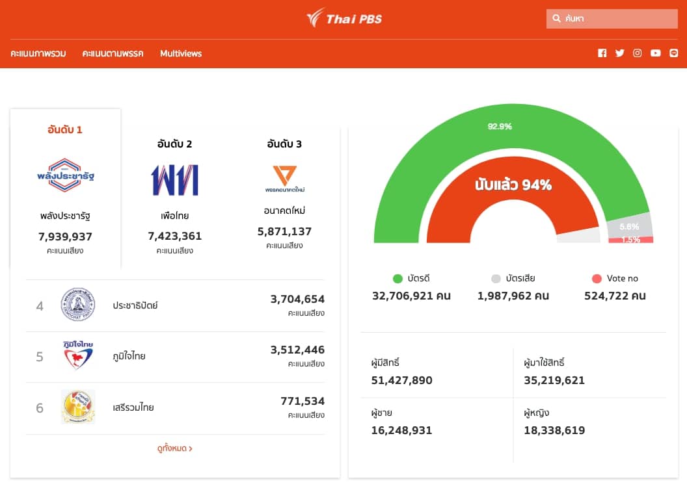Open the คะแนนภาพรวม menu item
The image size is (687, 490).
click(x=38, y=53)
